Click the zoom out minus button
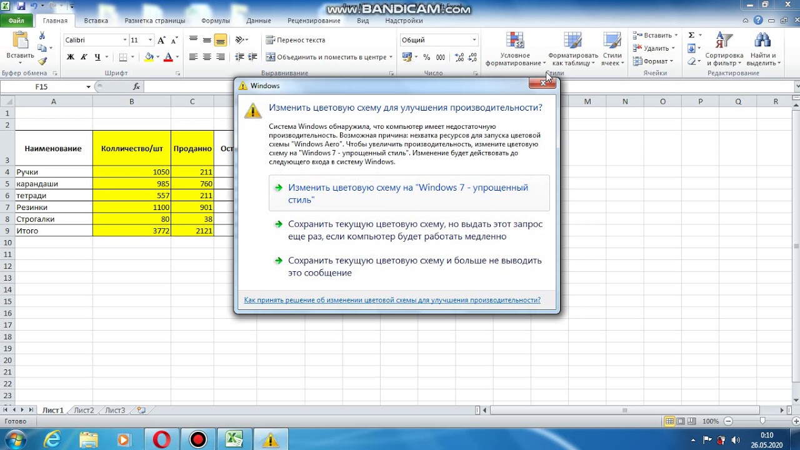 coord(727,421)
